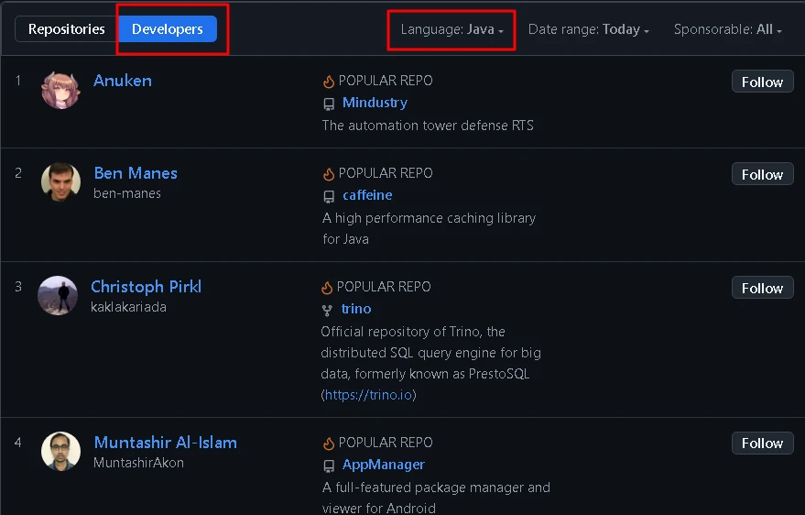
Task: Click 'A high performance caching library' description
Action: [x=429, y=228]
